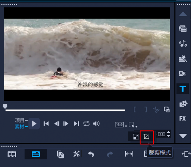Viewport: 191px width, 167px height.
Task: Open the FX filter library
Action: pyautogui.click(x=183, y=118)
